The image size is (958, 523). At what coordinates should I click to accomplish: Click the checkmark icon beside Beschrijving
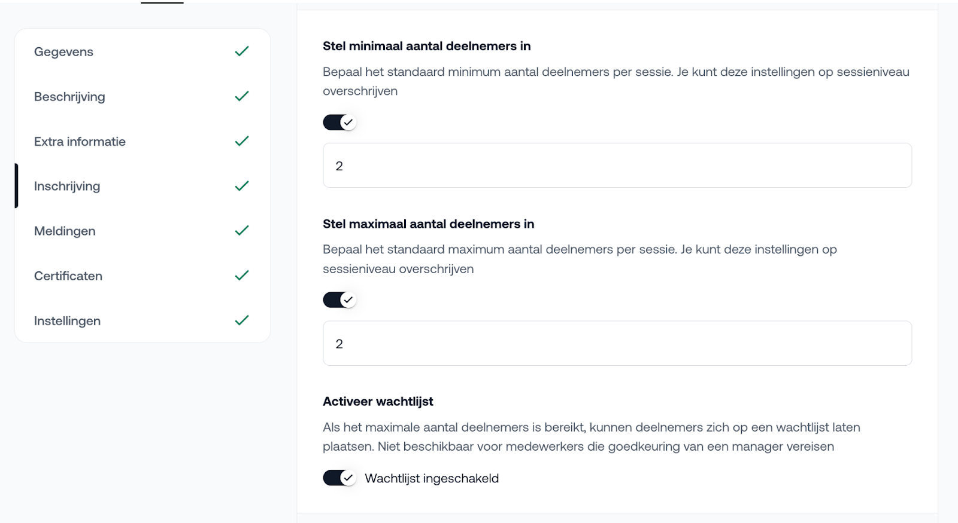242,96
